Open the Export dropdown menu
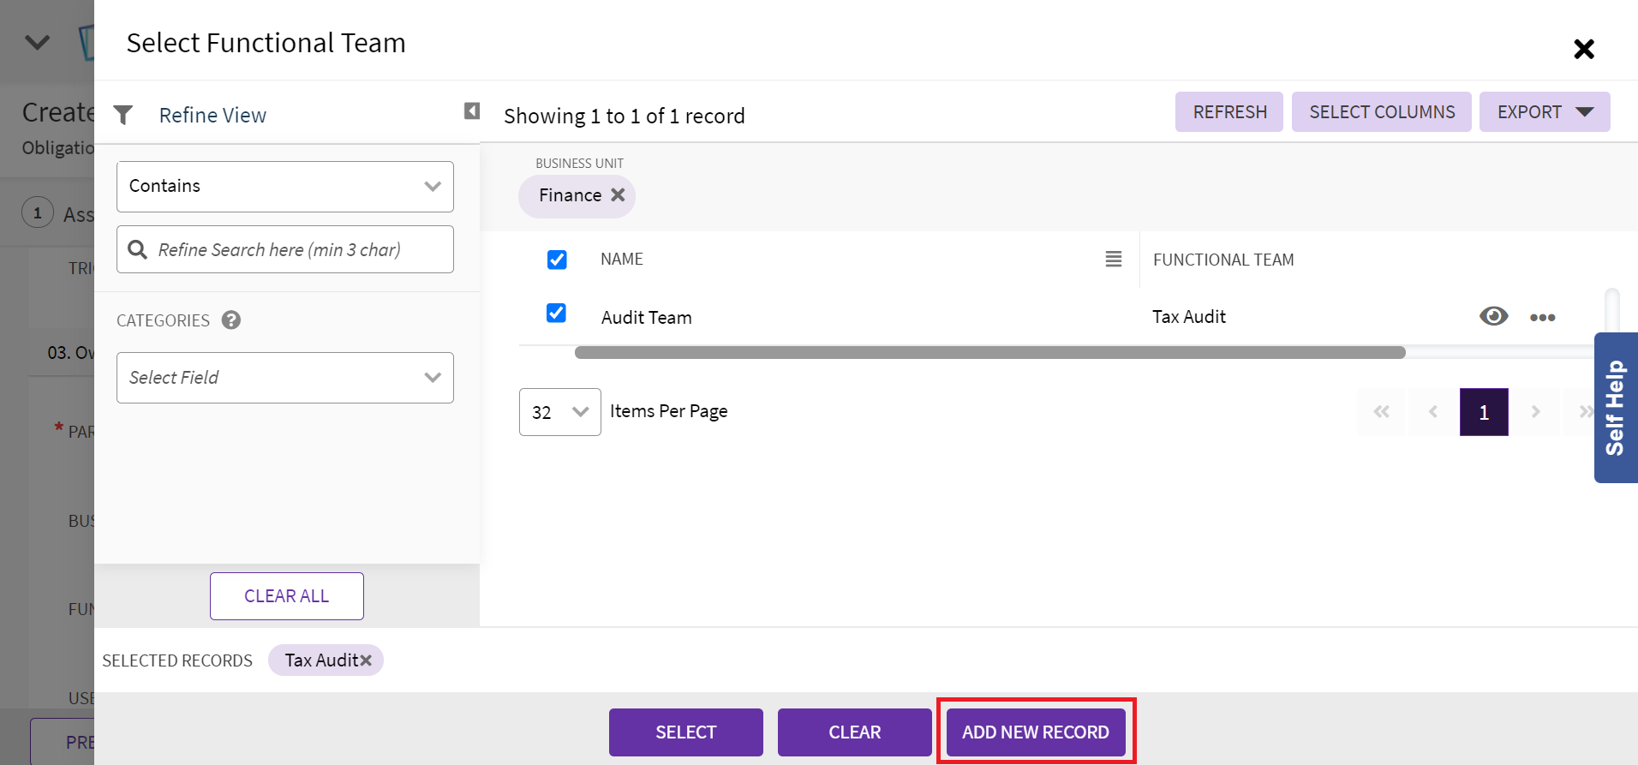 click(x=1544, y=112)
